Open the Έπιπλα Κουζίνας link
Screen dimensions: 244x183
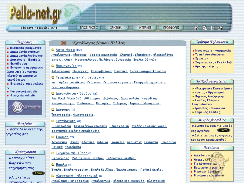[102, 170]
